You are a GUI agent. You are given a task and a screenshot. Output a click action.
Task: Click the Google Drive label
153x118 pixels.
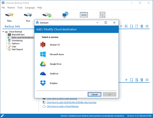point(56,64)
